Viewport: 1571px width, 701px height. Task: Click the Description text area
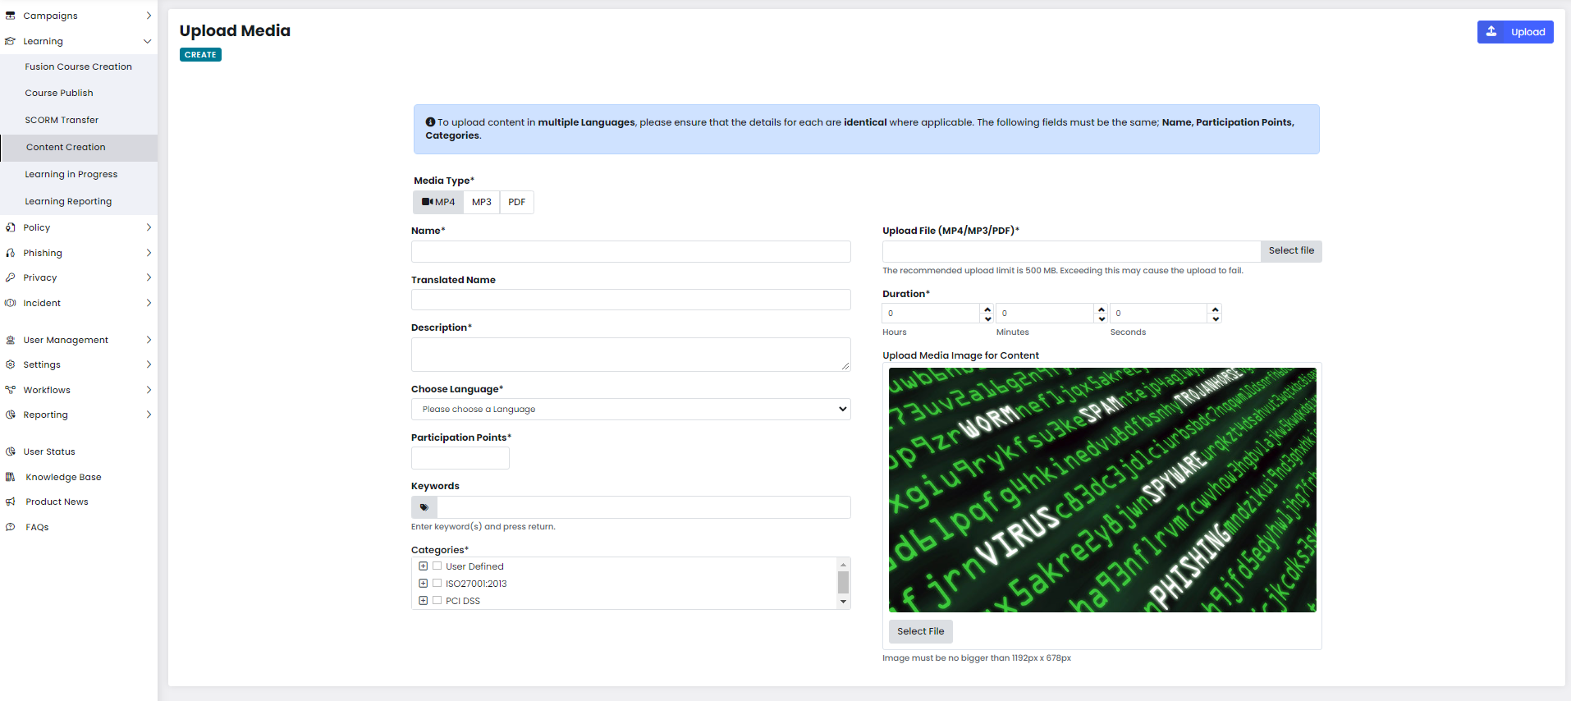pyautogui.click(x=630, y=355)
